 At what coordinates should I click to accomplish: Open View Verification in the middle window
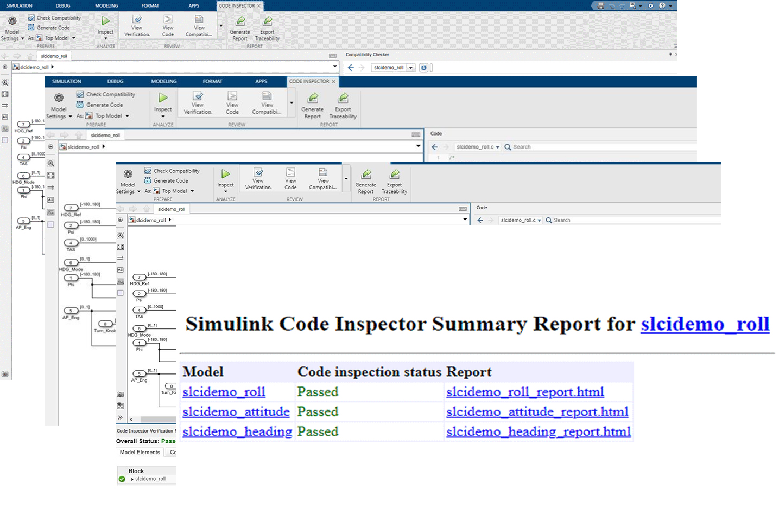[198, 103]
